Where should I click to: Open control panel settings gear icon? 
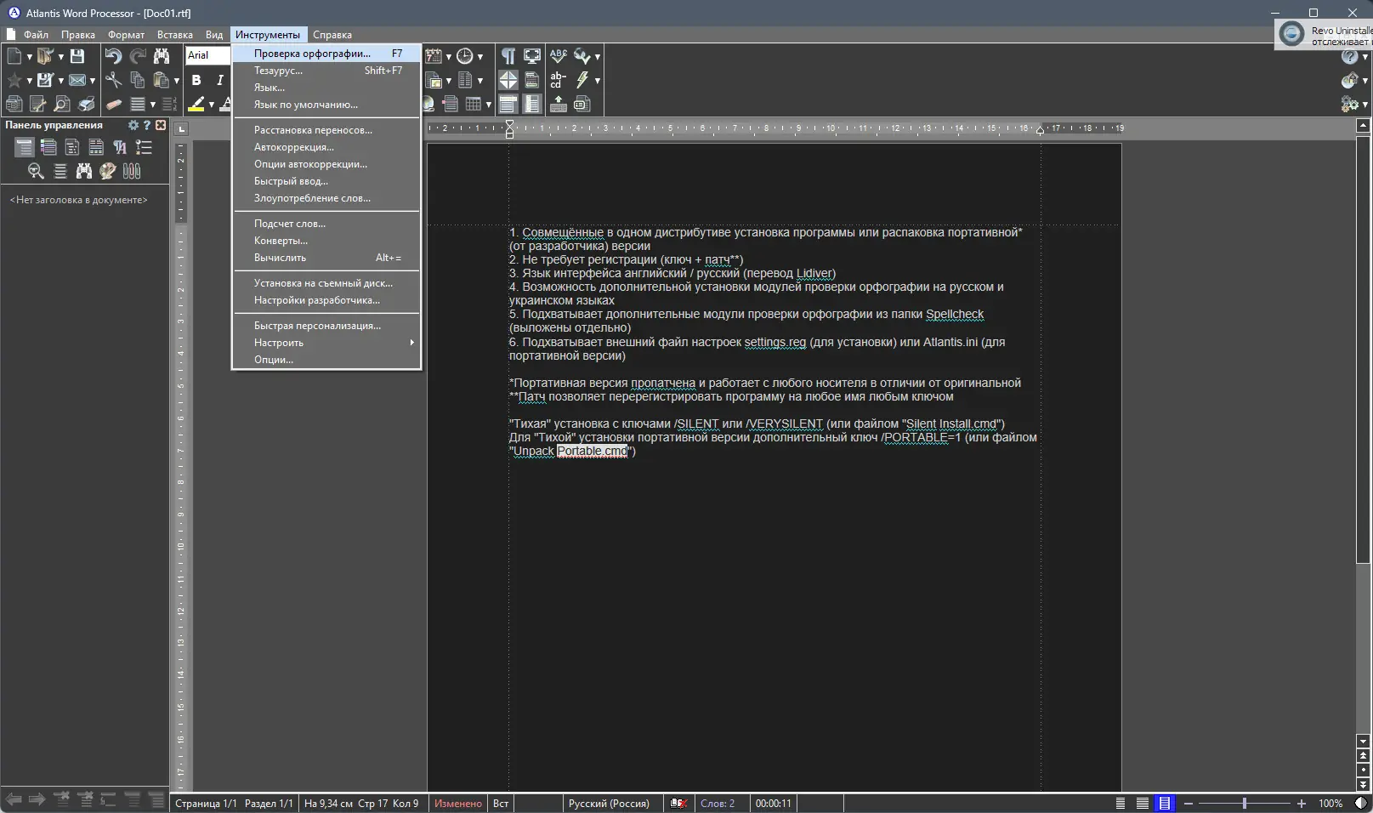(133, 125)
